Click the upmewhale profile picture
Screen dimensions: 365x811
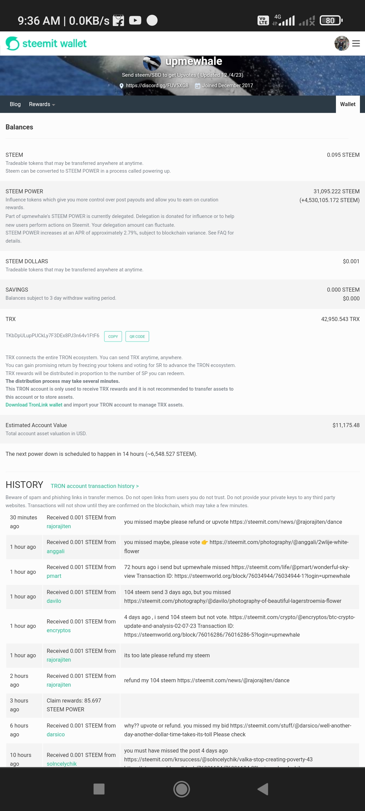(x=152, y=62)
